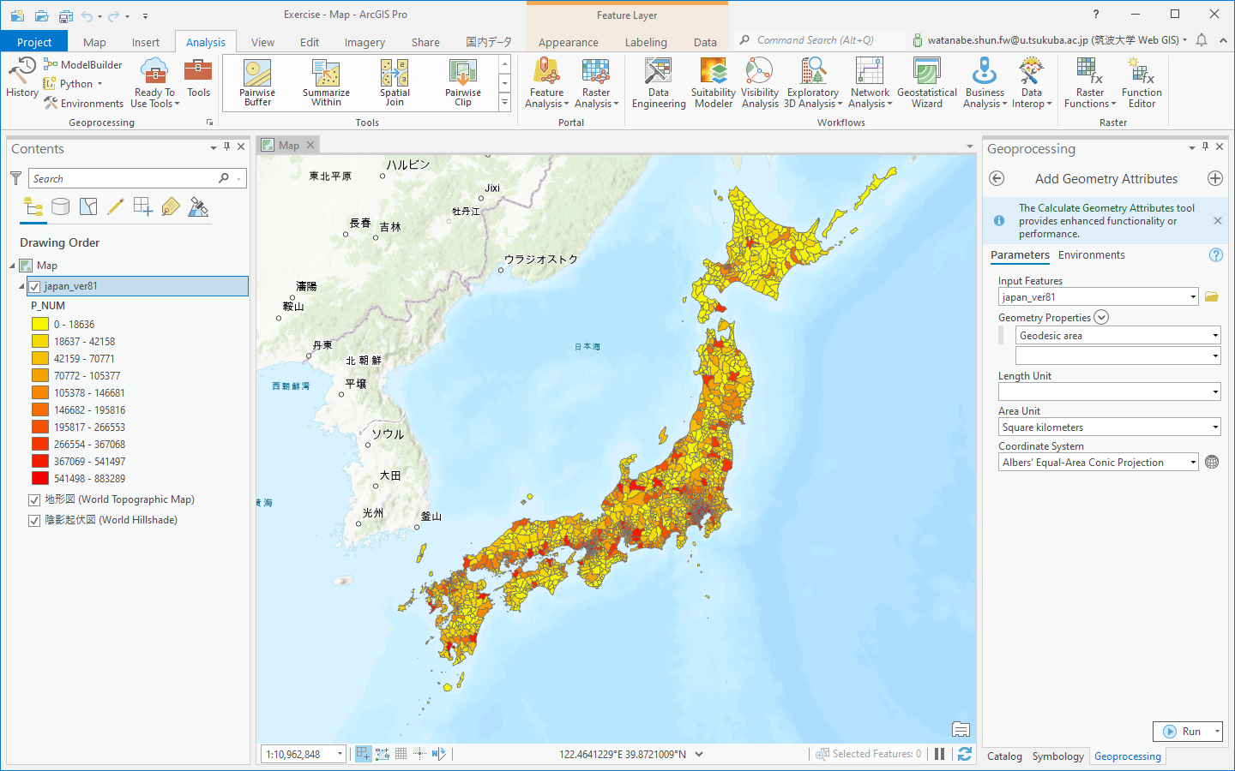Toggle World Hillshade layer visibility
The image size is (1235, 771).
pyautogui.click(x=34, y=520)
